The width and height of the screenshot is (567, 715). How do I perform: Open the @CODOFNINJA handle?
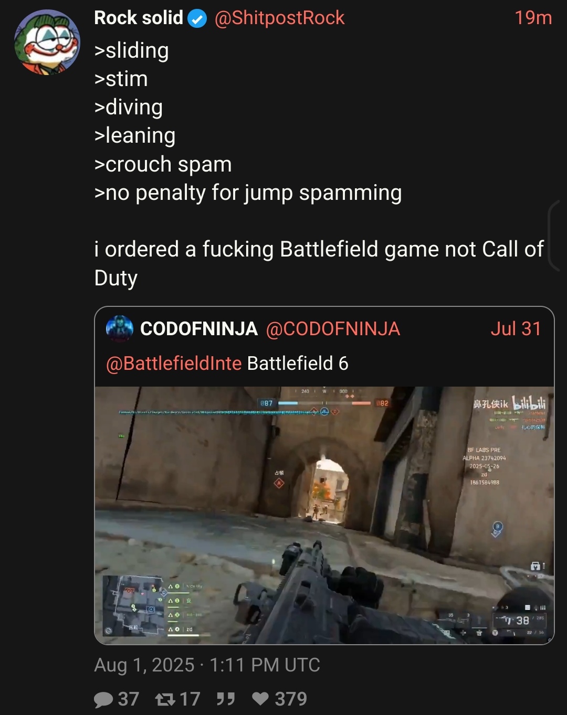pos(333,329)
